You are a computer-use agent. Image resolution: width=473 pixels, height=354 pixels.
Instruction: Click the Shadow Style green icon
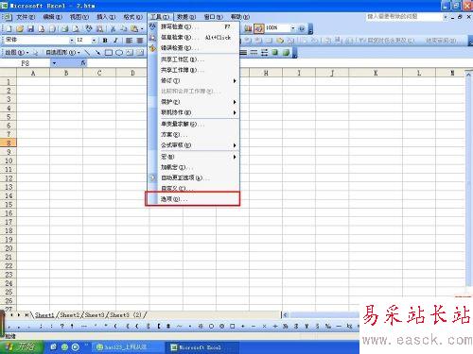(x=275, y=53)
